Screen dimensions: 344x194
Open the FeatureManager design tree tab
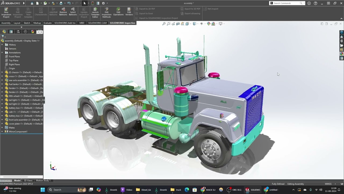pyautogui.click(x=4, y=32)
